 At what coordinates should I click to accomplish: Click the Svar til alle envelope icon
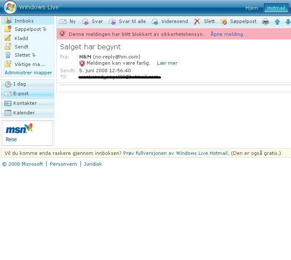click(112, 22)
